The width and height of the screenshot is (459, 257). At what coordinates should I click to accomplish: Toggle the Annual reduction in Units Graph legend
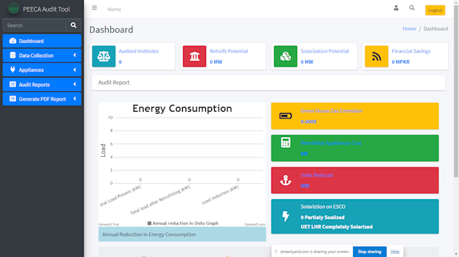pos(183,223)
